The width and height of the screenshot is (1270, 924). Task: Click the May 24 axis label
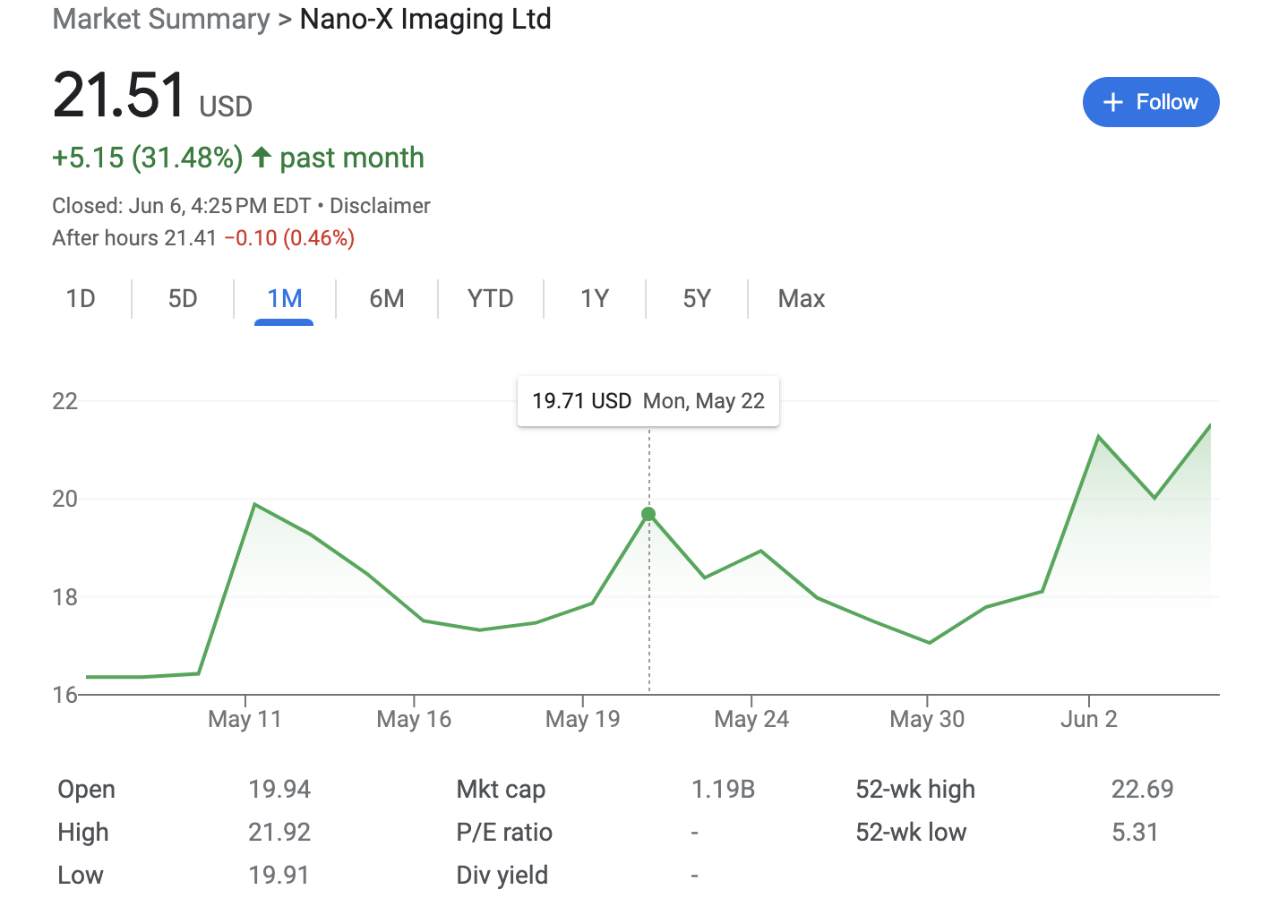(751, 719)
